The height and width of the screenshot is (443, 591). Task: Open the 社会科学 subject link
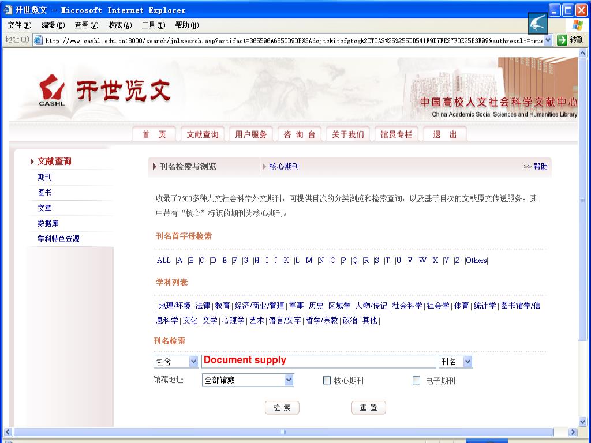(407, 306)
